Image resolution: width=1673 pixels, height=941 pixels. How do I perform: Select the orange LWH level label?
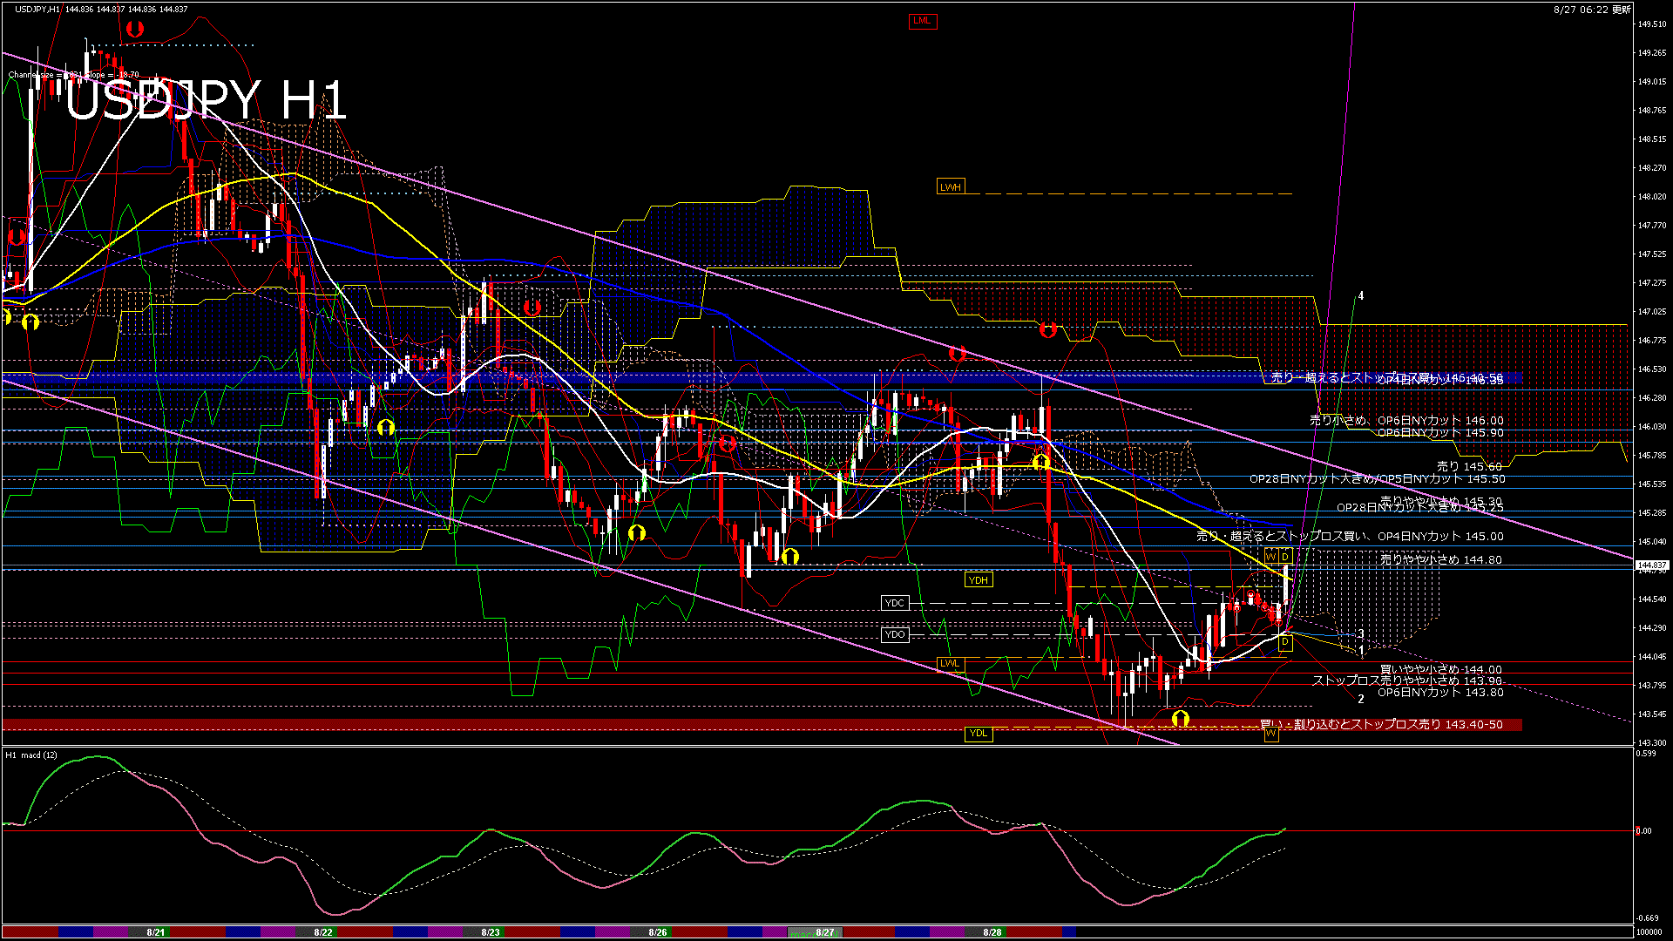pyautogui.click(x=950, y=187)
